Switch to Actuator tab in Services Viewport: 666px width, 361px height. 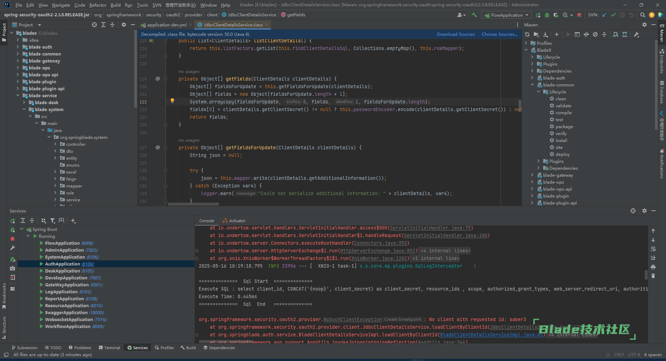234,221
